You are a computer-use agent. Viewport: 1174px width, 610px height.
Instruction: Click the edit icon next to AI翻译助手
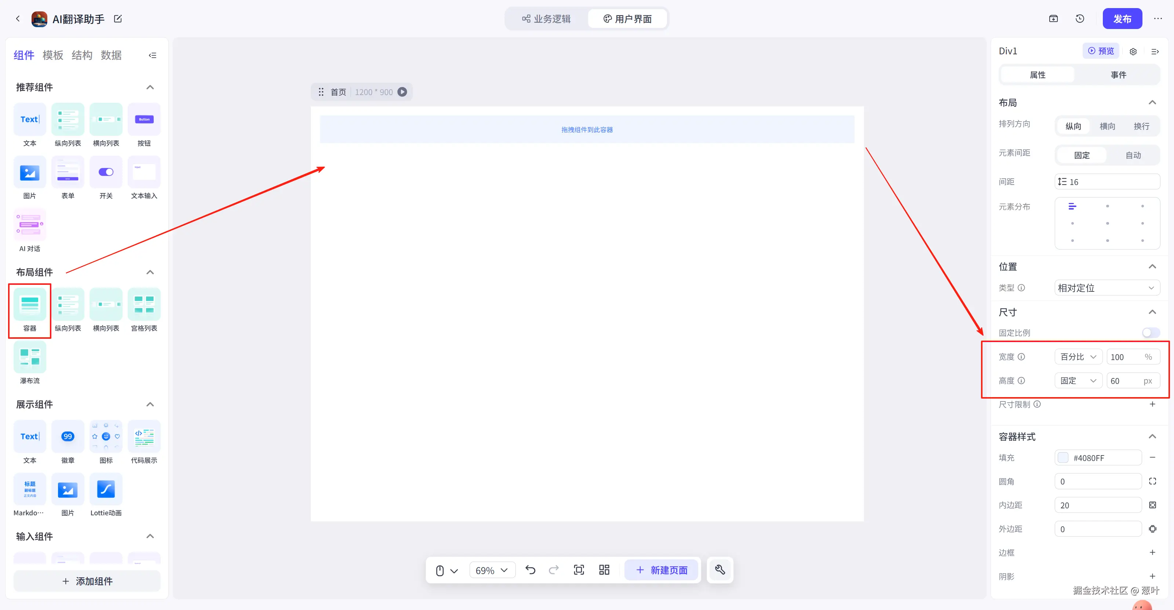click(118, 19)
